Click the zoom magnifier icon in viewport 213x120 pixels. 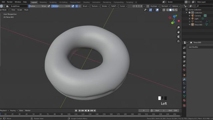click(178, 27)
